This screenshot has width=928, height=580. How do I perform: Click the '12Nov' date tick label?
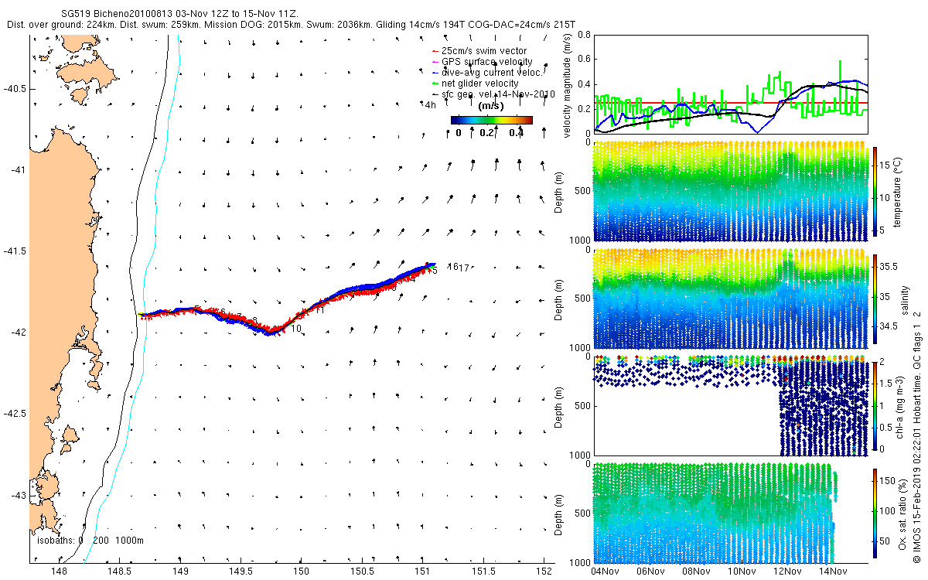pyautogui.click(x=786, y=571)
